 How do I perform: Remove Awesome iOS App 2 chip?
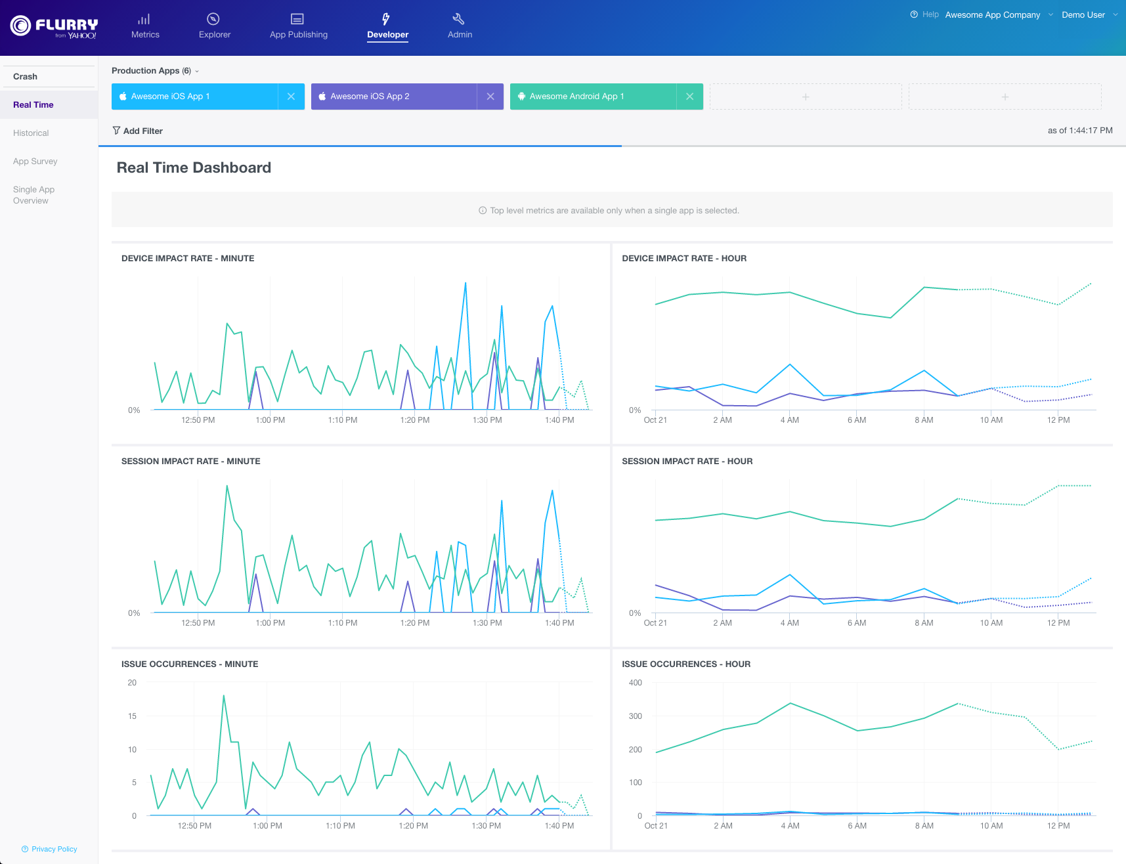[x=490, y=97]
